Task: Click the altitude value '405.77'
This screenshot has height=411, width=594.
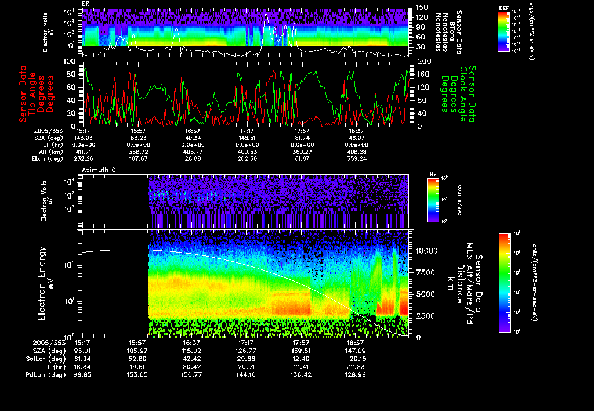Action: click(x=193, y=152)
